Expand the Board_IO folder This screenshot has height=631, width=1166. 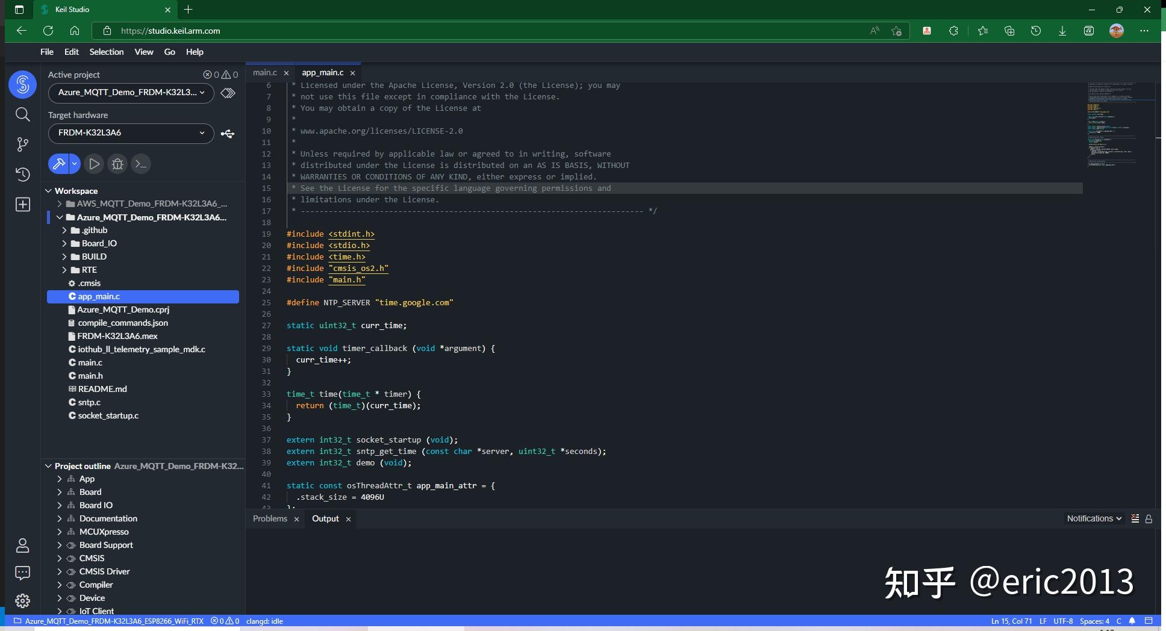(64, 243)
